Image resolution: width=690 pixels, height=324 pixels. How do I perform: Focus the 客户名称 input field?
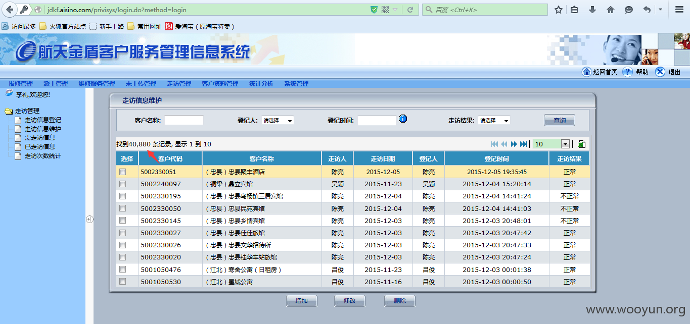(184, 120)
